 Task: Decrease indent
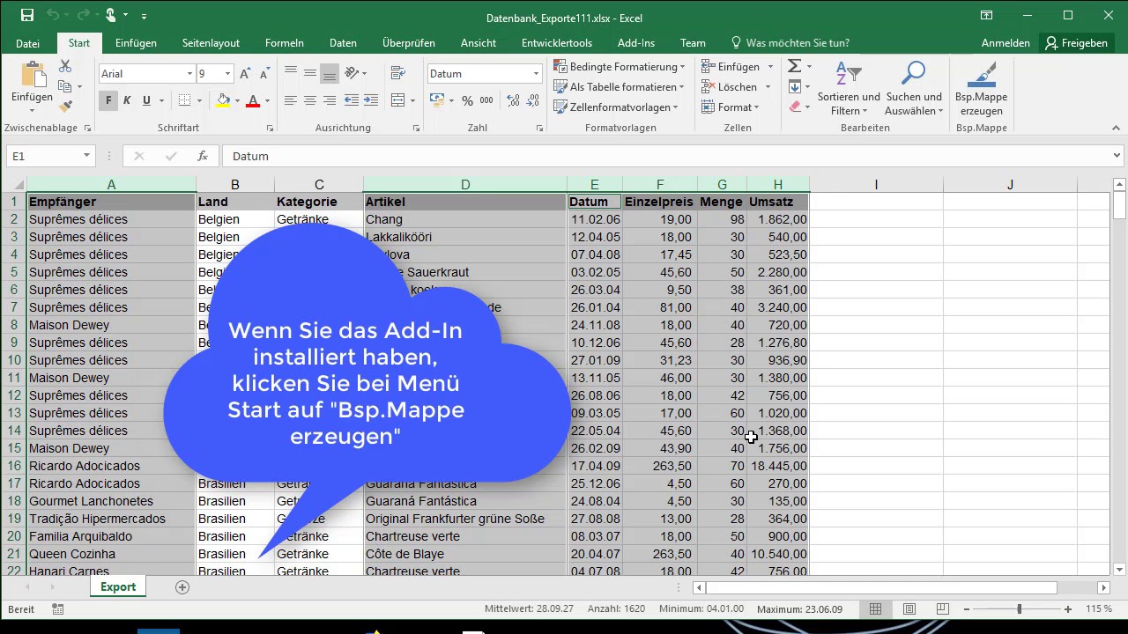[352, 100]
